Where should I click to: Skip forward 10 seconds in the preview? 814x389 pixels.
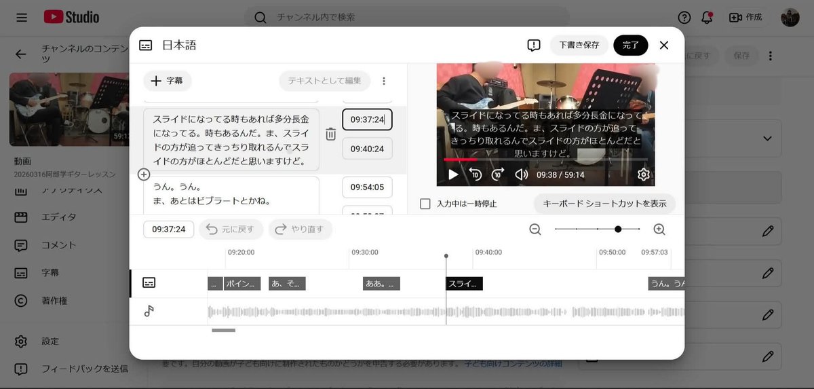pos(498,174)
